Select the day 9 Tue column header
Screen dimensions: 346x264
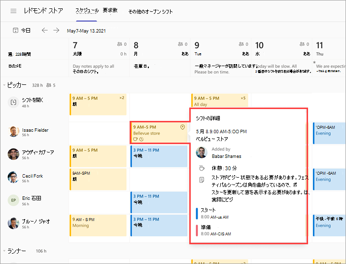pos(221,48)
